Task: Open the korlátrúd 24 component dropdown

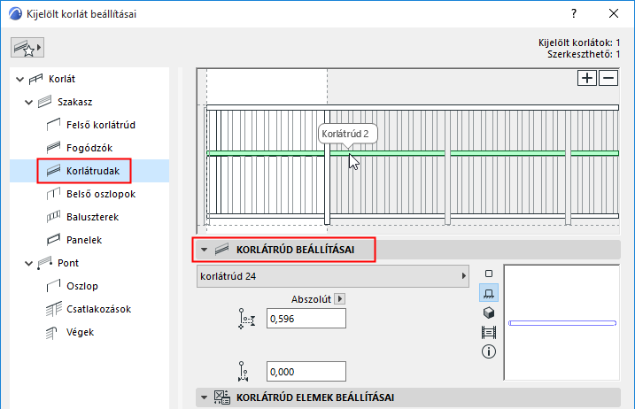Action: click(332, 276)
